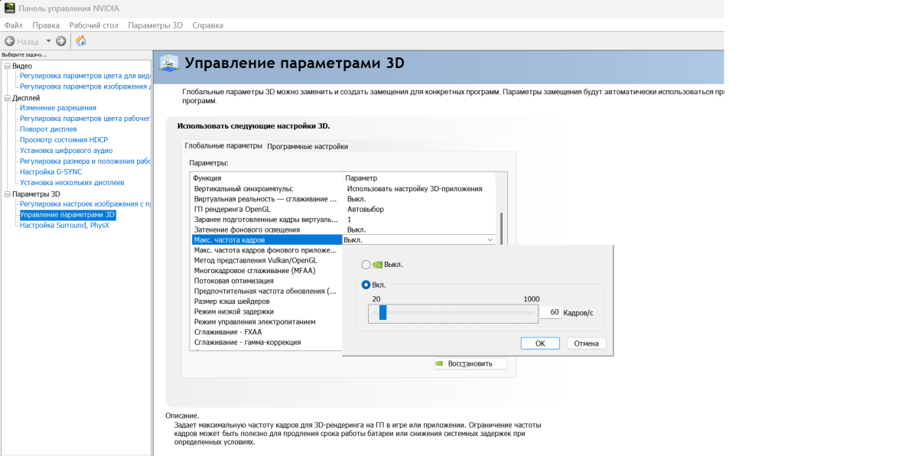Click the frame rate slider thumb
The height and width of the screenshot is (456, 918).
click(383, 312)
